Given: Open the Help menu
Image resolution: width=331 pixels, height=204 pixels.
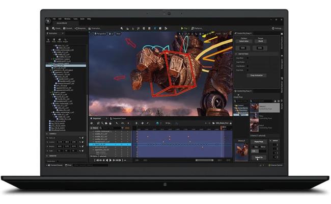Looking at the screenshot, I should 89,19.
